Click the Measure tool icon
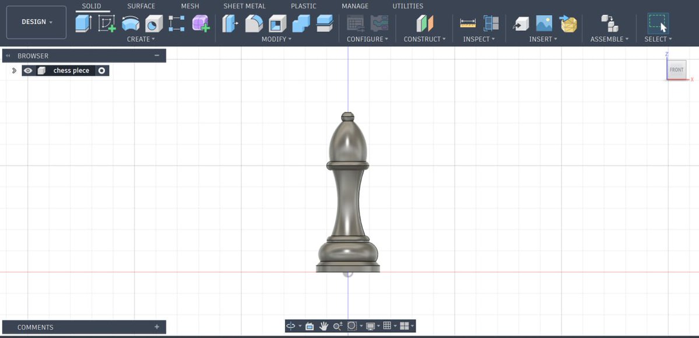699x338 pixels. [x=468, y=23]
